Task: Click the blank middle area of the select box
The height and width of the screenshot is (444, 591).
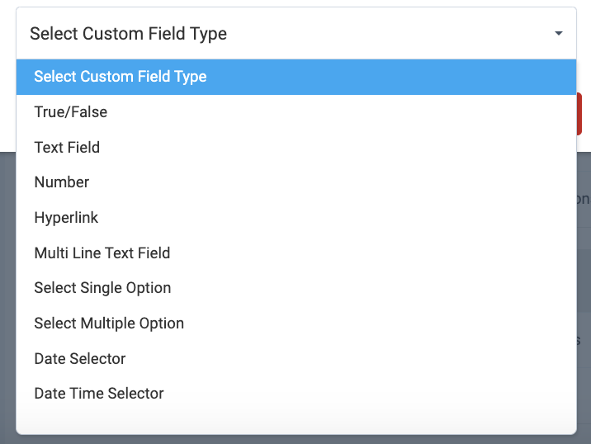Action: (371, 34)
